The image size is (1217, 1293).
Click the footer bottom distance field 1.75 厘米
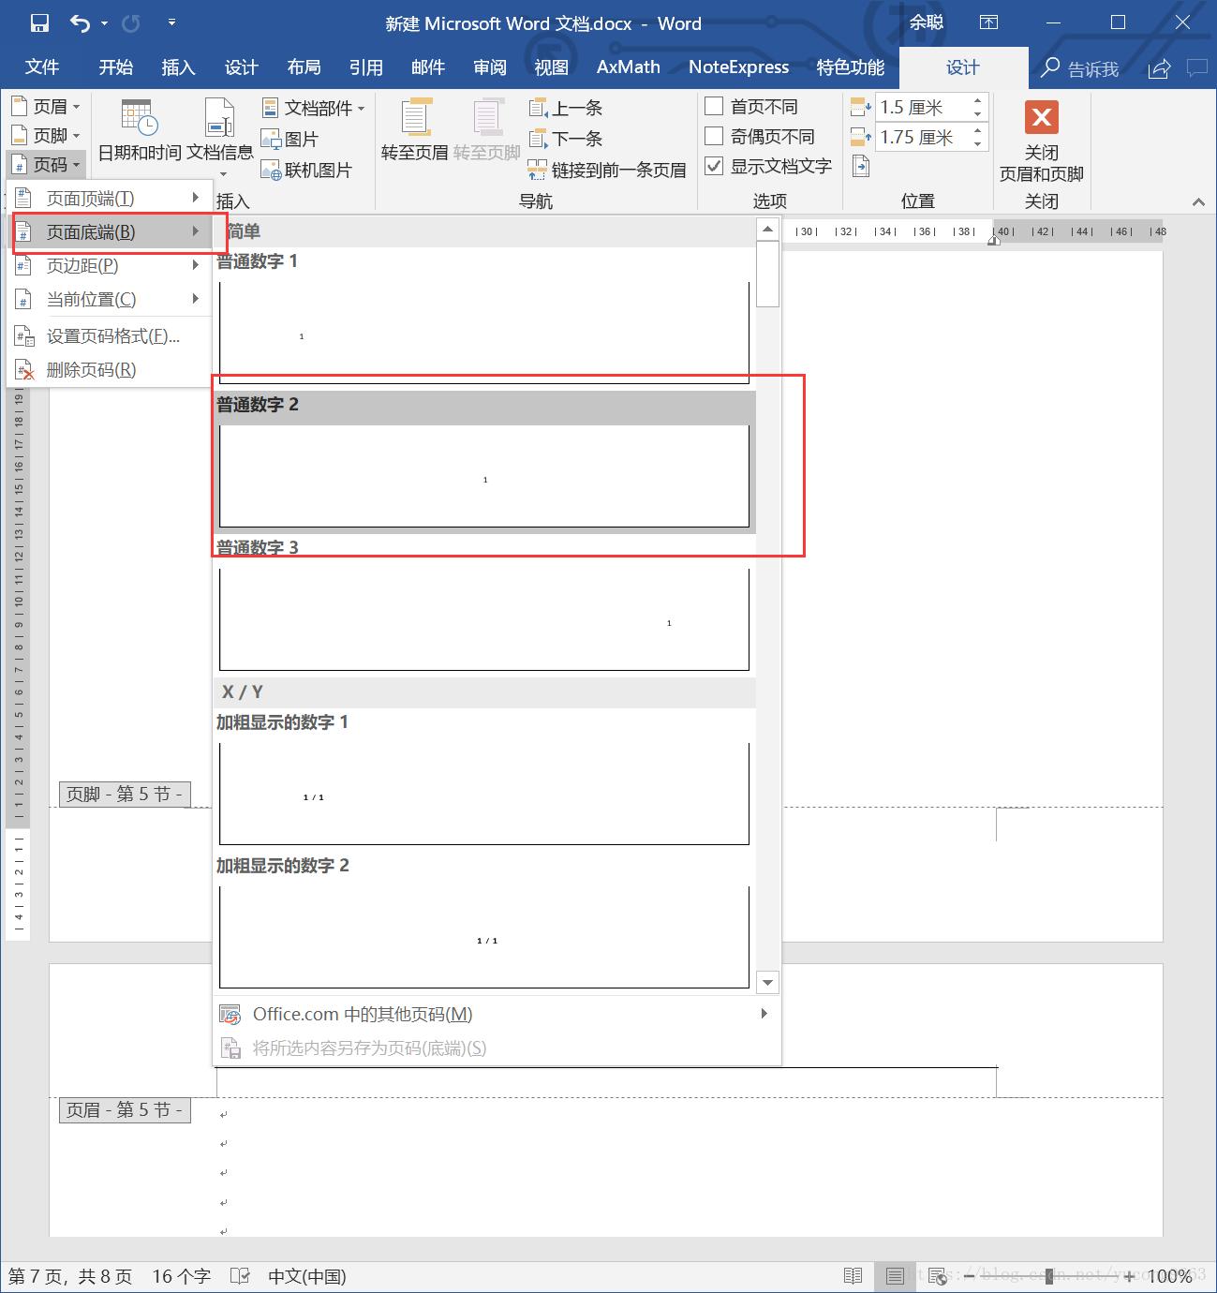click(x=922, y=137)
